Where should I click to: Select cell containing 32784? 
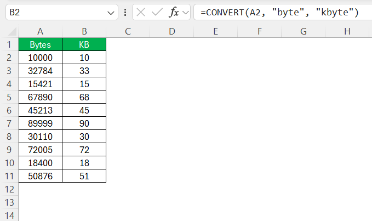[41, 71]
